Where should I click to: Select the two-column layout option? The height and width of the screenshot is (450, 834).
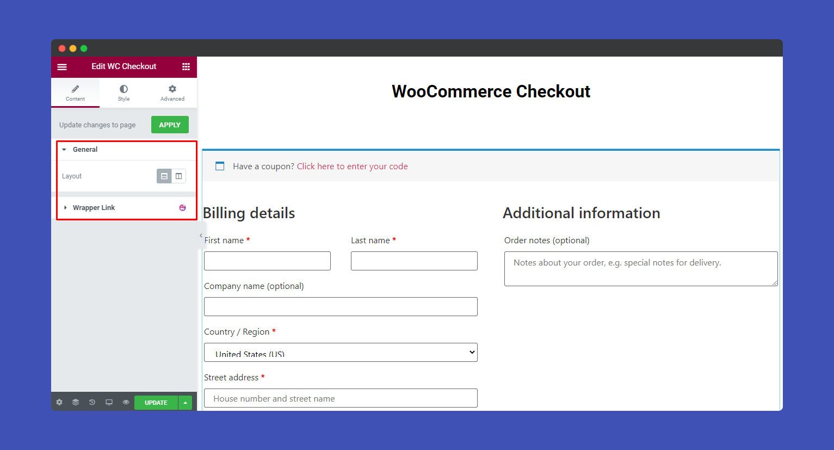click(178, 176)
